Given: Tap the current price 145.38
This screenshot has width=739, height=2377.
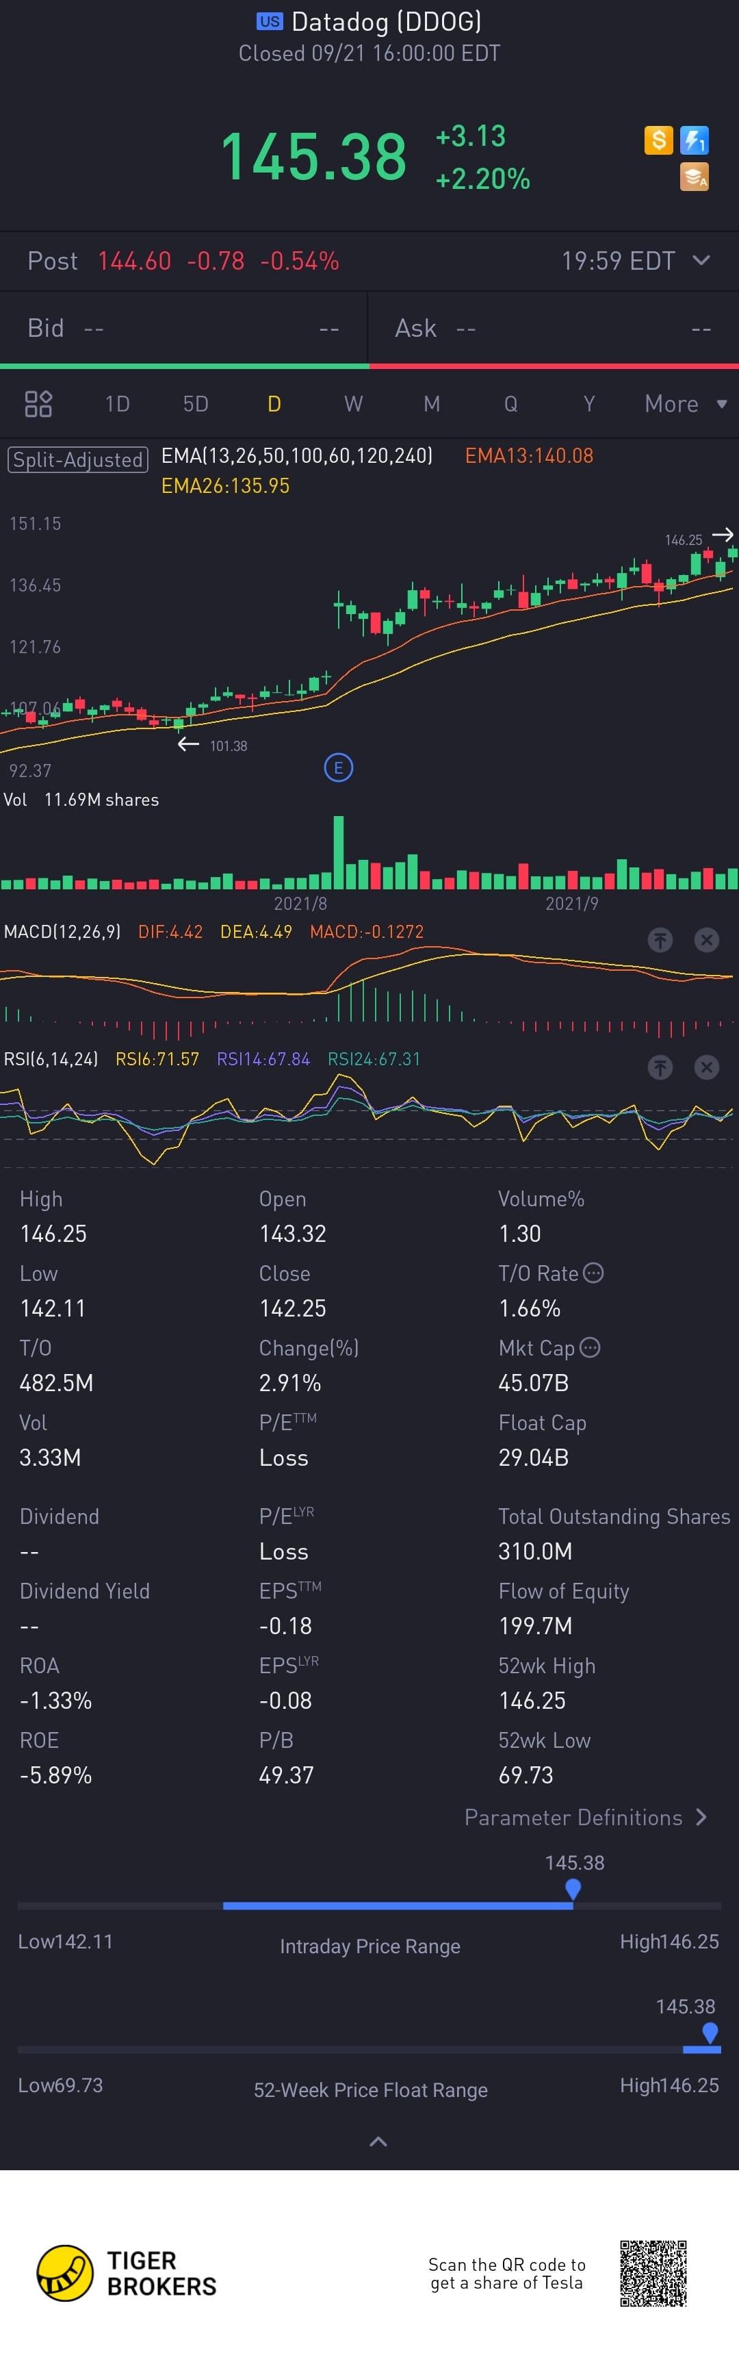Looking at the screenshot, I should click(313, 156).
